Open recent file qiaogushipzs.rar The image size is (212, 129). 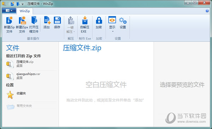click(x=31, y=76)
